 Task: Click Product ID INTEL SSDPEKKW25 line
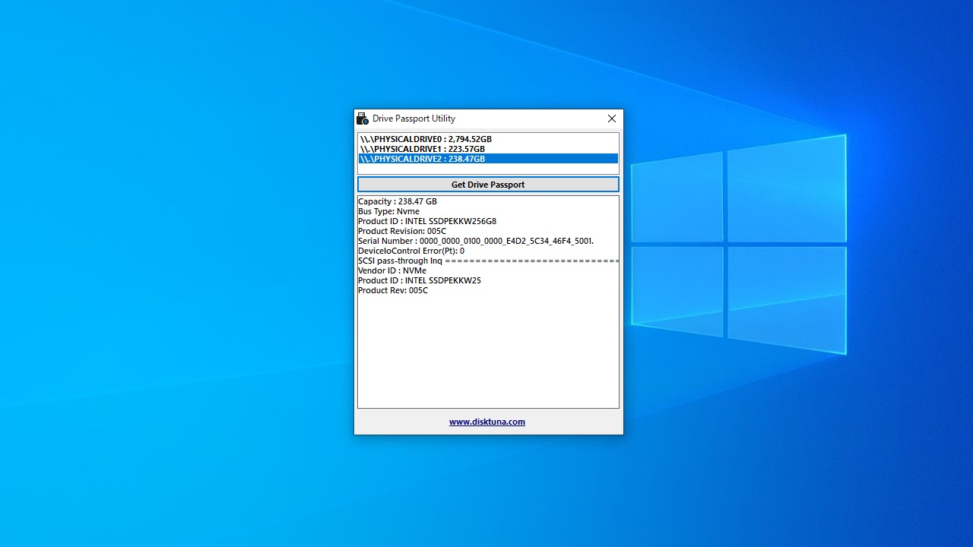420,280
